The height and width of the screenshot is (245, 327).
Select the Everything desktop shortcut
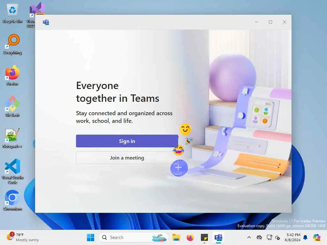click(12, 44)
